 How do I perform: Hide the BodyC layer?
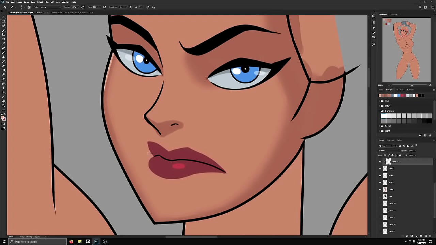(380, 190)
